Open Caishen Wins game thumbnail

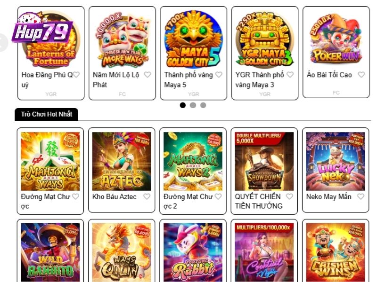click(x=336, y=252)
